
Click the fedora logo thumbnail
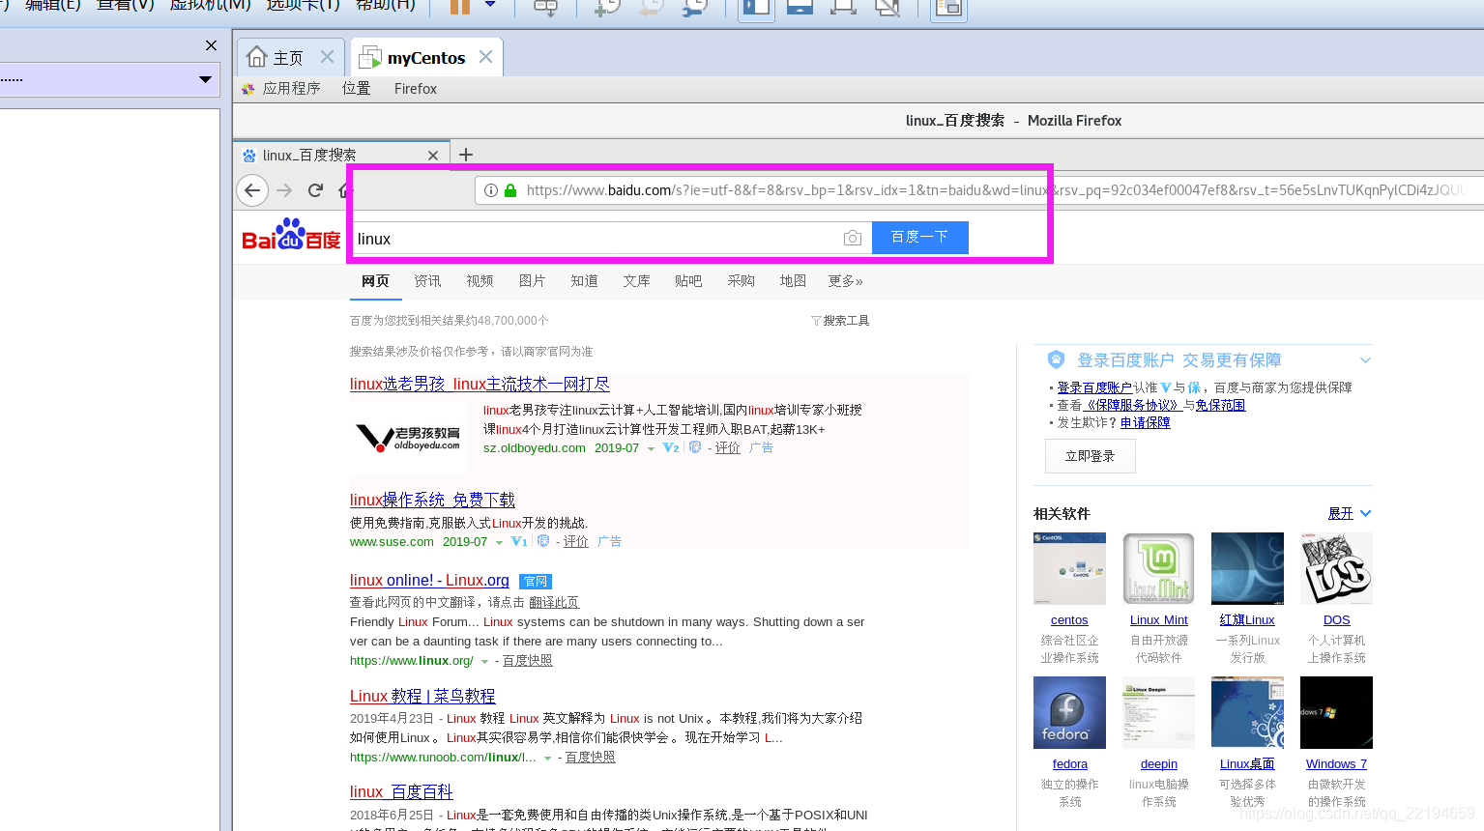coord(1069,712)
